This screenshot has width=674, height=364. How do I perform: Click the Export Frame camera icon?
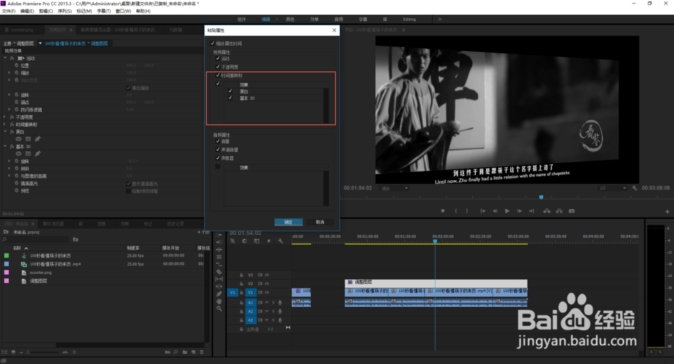coord(572,211)
